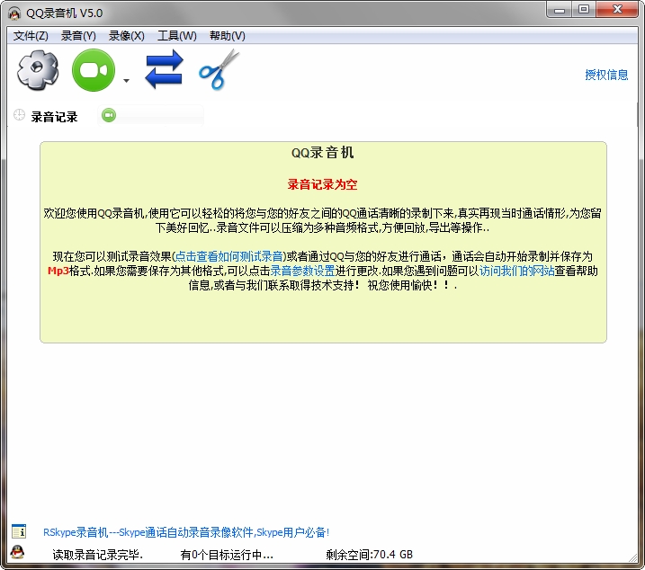Image resolution: width=645 pixels, height=570 pixels.
Task: Start recording with the green camera button
Action: [x=94, y=70]
